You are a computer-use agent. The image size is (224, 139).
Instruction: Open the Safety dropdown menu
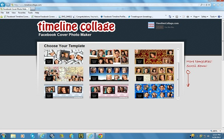pyautogui.click(x=205, y=17)
